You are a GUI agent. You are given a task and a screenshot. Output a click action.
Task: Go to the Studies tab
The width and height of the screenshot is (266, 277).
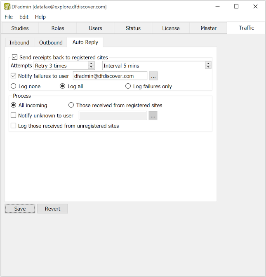[x=20, y=28]
